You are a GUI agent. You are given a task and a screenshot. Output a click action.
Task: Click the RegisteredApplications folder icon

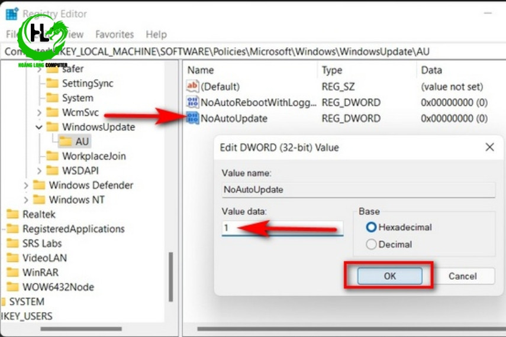tap(12, 228)
